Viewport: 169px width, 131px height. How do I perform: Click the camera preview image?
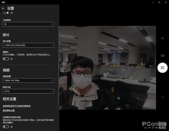[x=107, y=68]
